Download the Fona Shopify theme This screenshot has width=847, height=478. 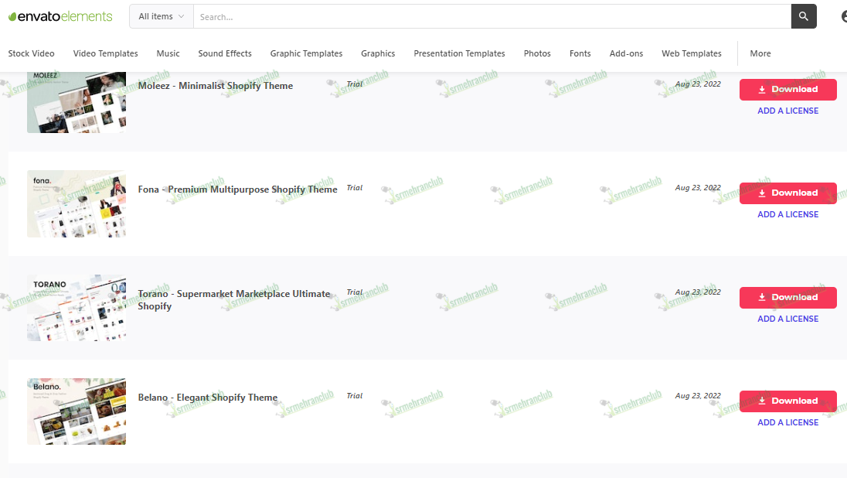pyautogui.click(x=788, y=193)
